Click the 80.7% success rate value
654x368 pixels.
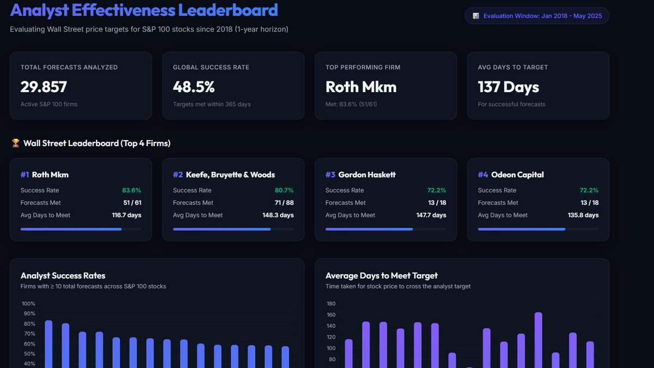pyautogui.click(x=284, y=190)
